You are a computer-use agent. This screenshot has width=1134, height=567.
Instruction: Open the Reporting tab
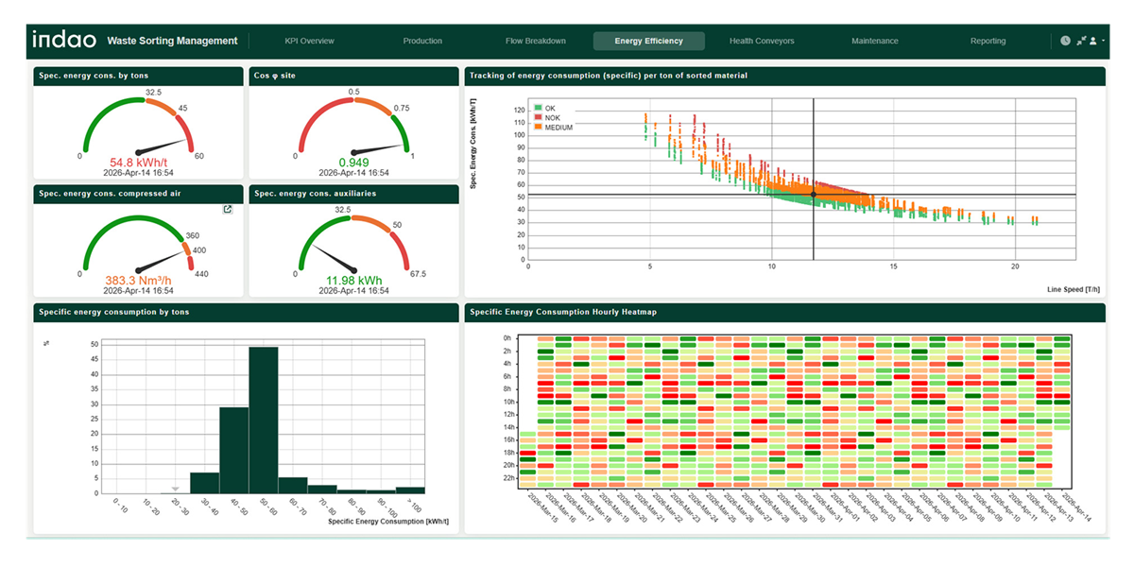(x=988, y=41)
